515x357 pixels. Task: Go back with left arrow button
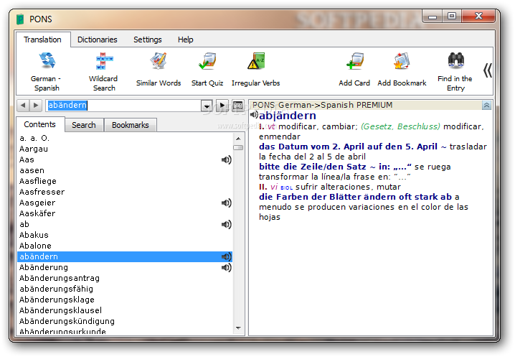click(23, 106)
